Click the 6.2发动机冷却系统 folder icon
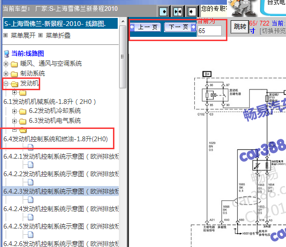This screenshot has height=247, width=286. [x=23, y=111]
